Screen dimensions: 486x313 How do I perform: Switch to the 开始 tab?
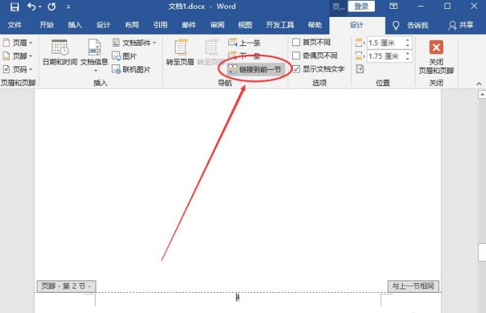click(x=47, y=25)
